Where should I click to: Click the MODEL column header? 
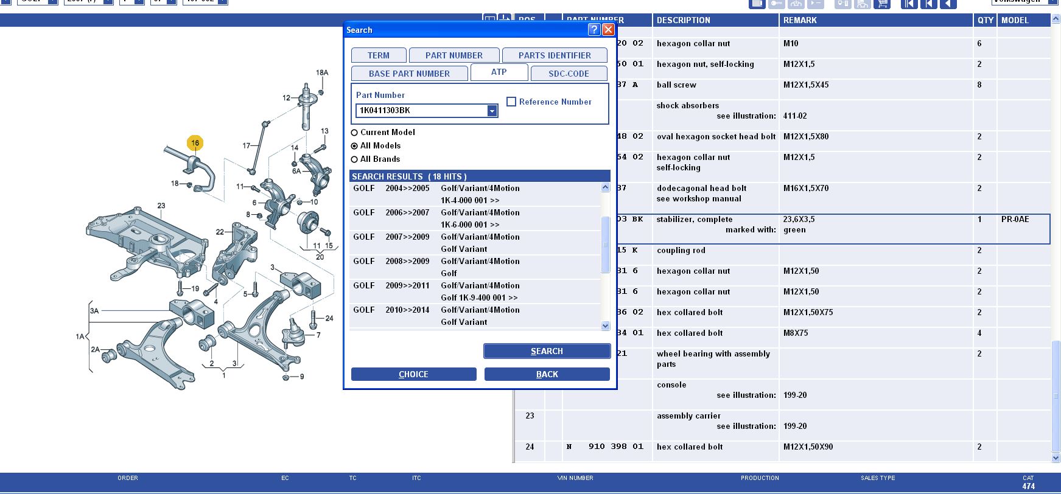[x=1024, y=20]
